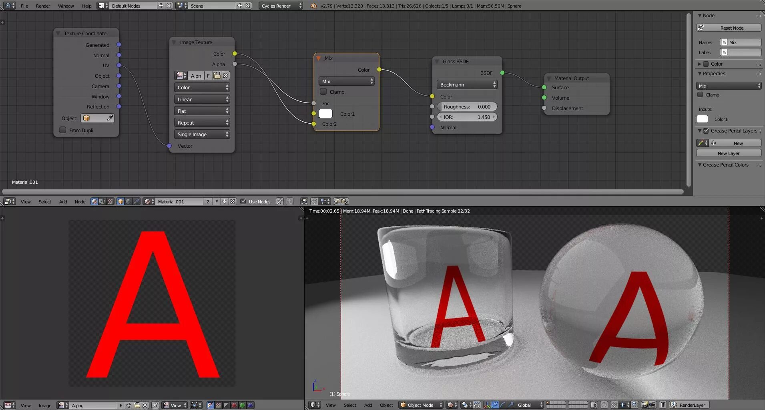Enable the translate manipulator arrow icon
Screen dimensions: 765x410
point(495,405)
